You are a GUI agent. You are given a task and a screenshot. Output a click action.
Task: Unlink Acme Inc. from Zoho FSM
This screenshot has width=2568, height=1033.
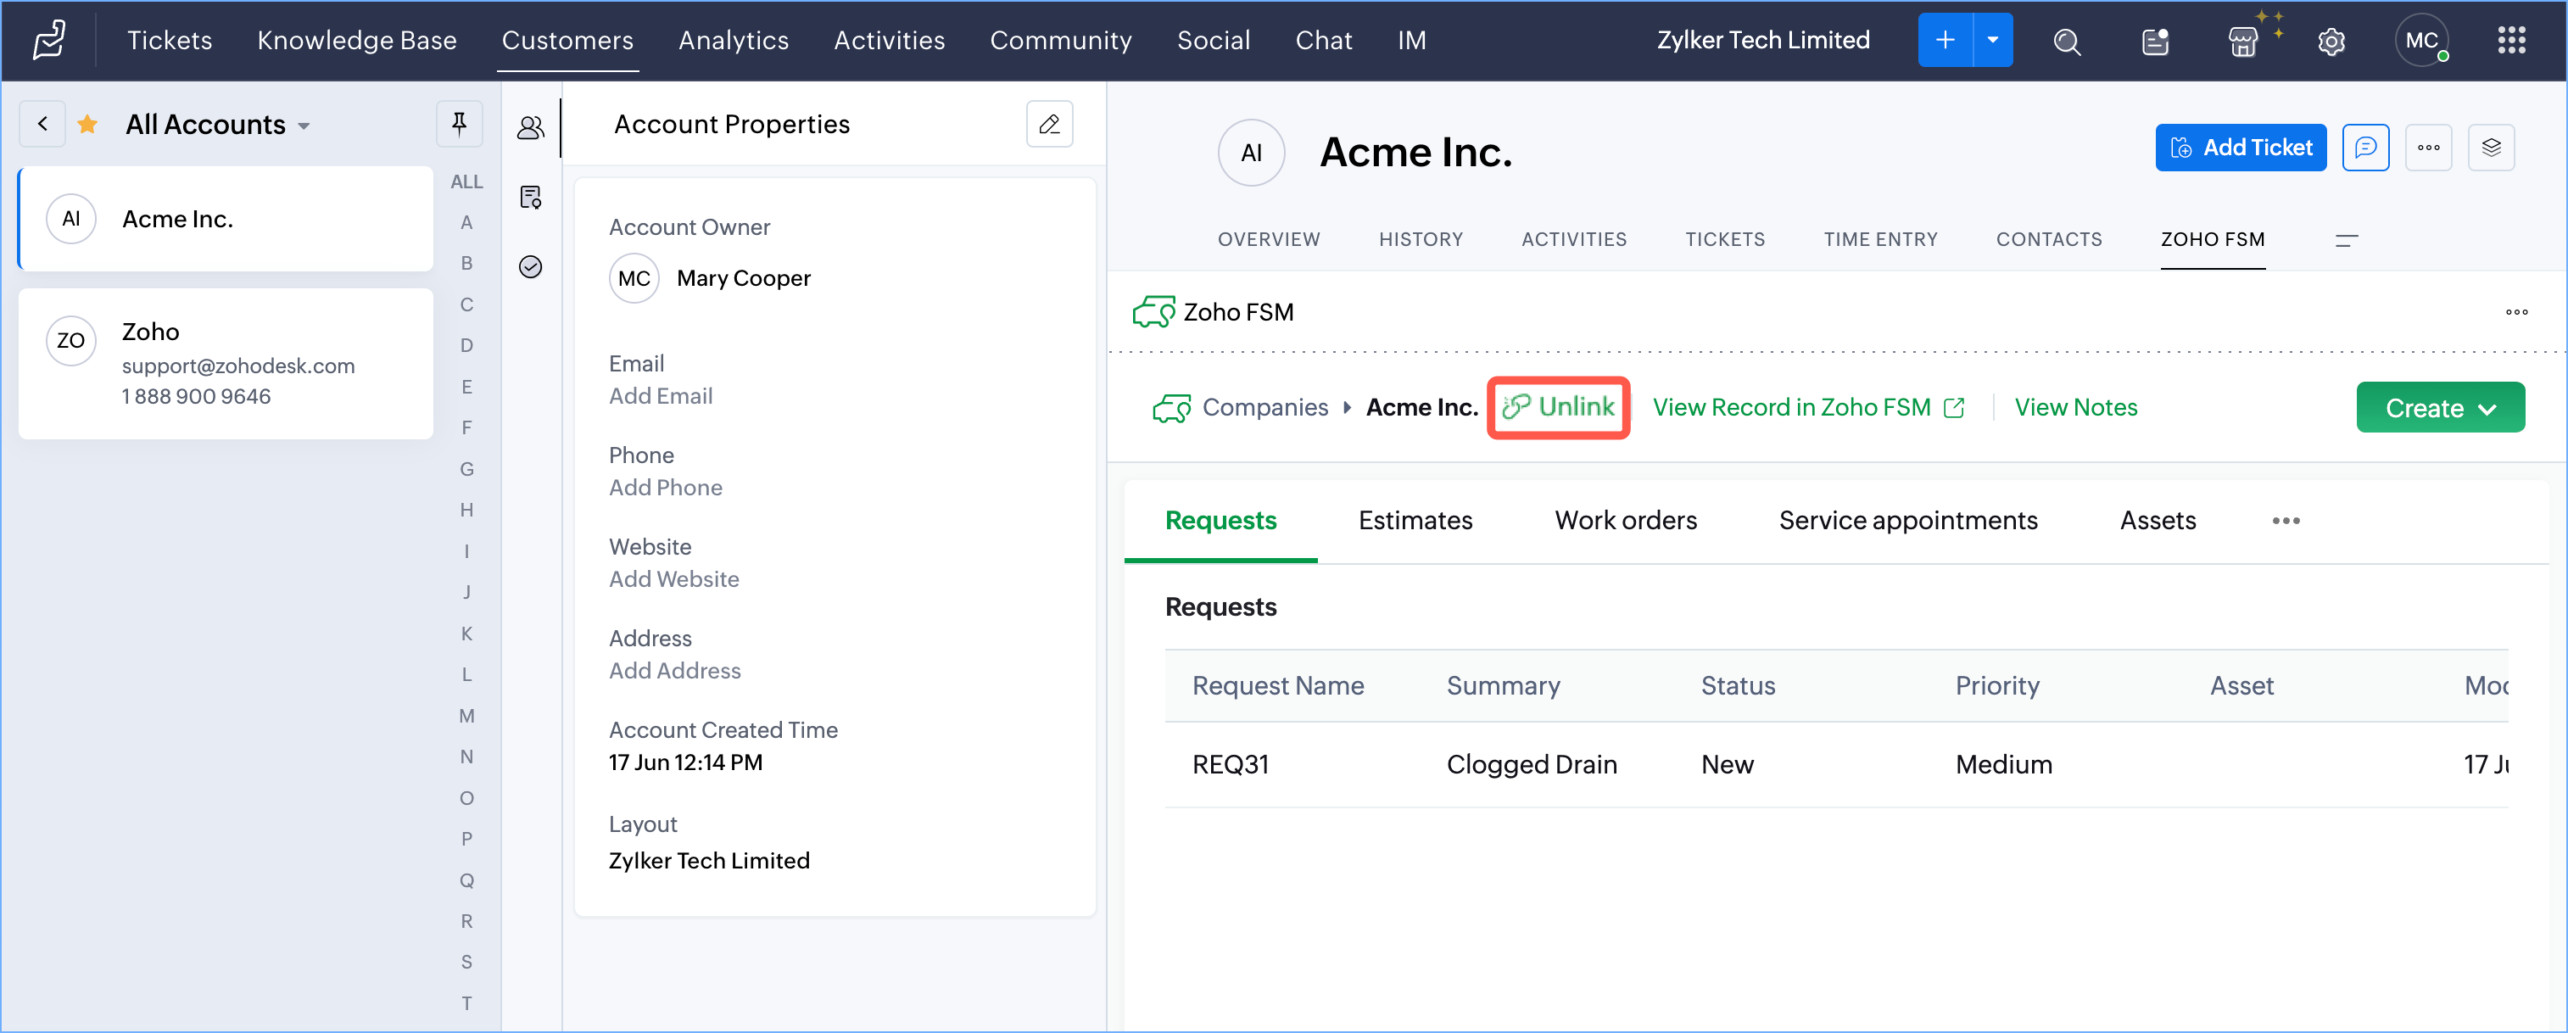[1558, 407]
